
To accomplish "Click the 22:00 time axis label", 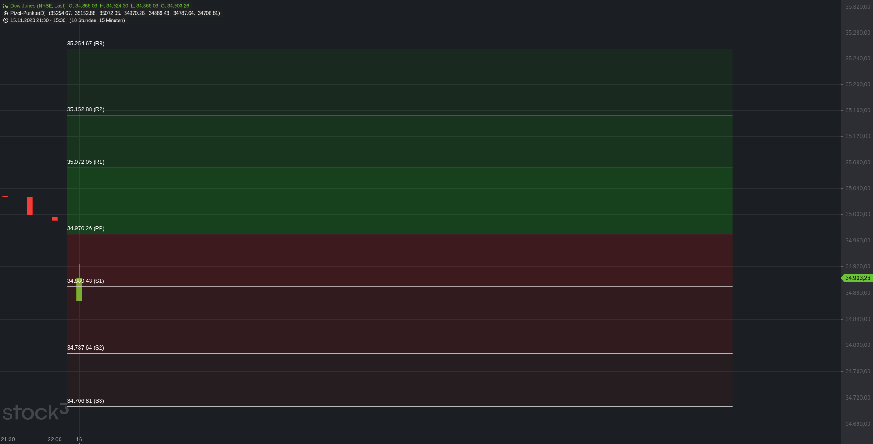I will tap(55, 439).
